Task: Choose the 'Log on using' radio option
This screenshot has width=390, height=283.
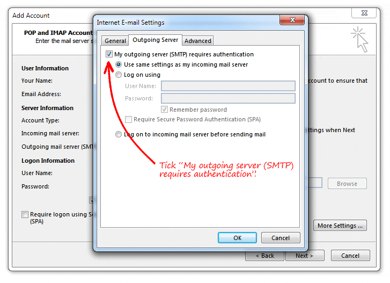Action: [x=119, y=75]
